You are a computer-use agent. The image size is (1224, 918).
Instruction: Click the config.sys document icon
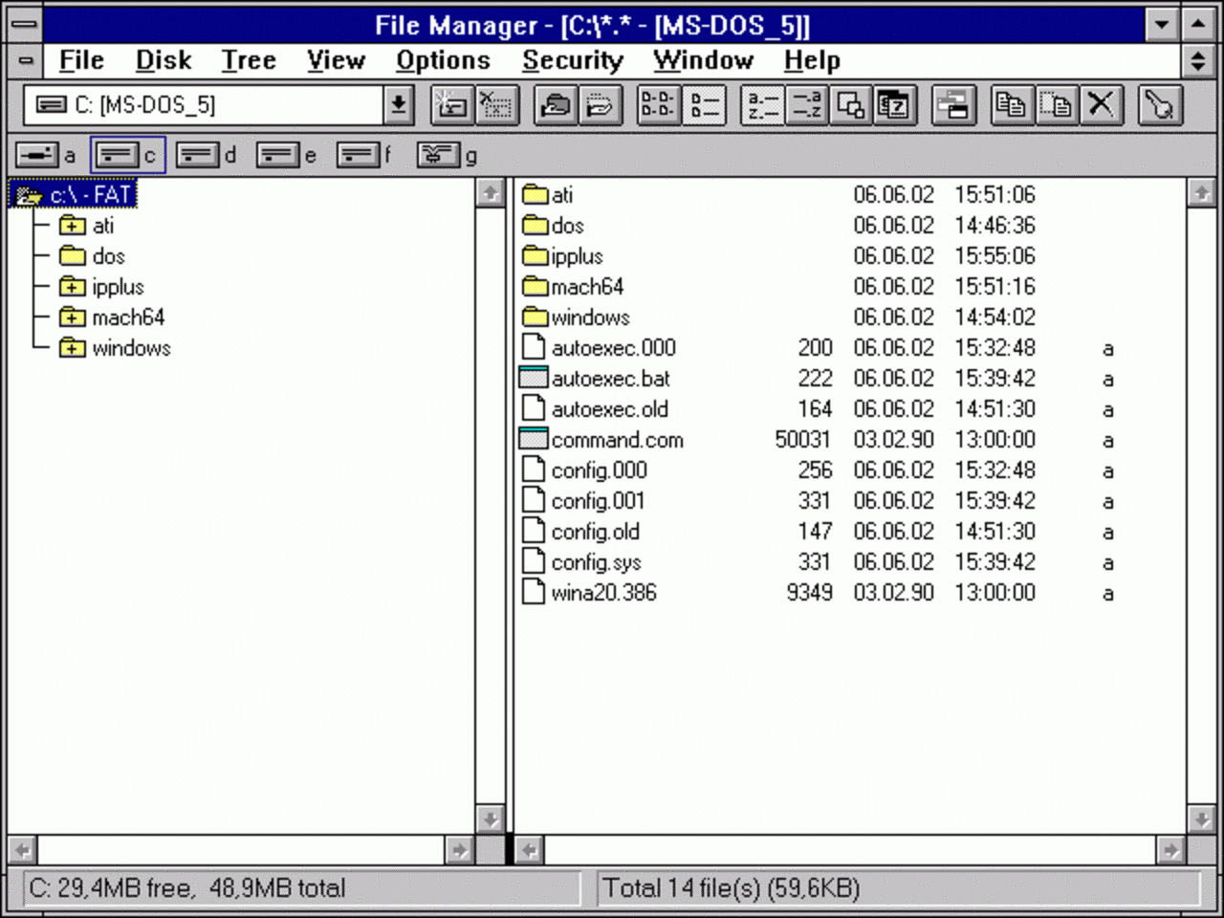click(x=533, y=561)
